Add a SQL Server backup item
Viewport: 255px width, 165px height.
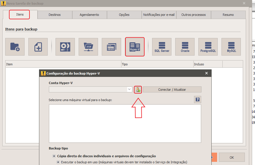click(x=162, y=47)
